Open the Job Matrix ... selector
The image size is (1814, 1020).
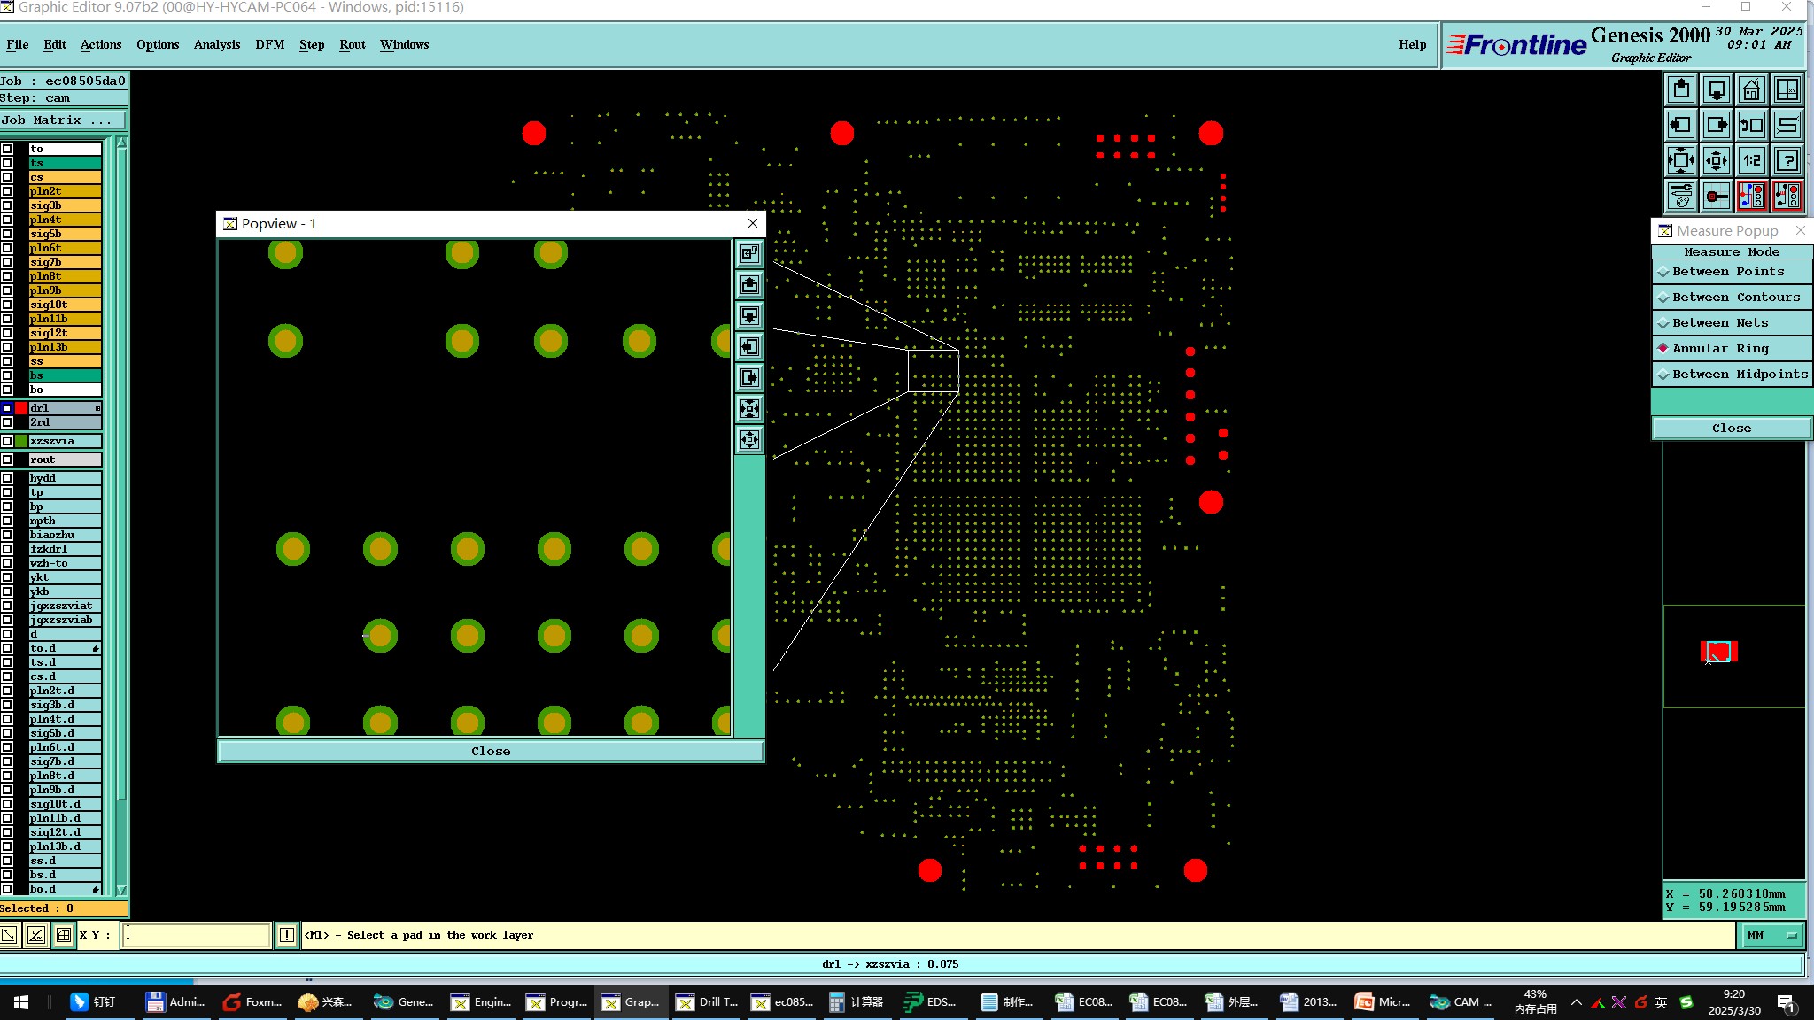[63, 120]
